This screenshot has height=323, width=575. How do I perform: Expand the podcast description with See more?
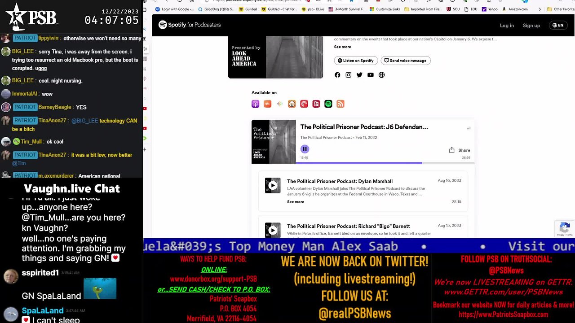[342, 47]
